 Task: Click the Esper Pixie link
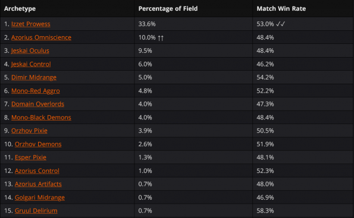click(30, 157)
